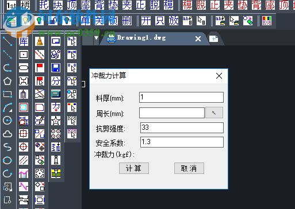Click the blue 块 toolbar icon
The height and width of the screenshot is (209, 295).
pos(58,5)
